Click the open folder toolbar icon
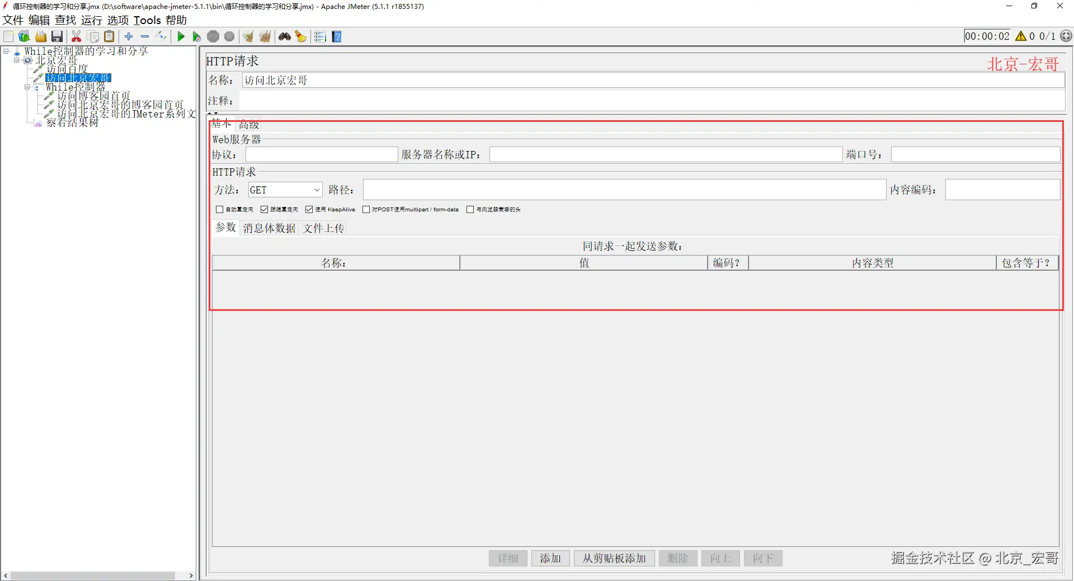Screen dimensions: 1074x581 (x=41, y=37)
